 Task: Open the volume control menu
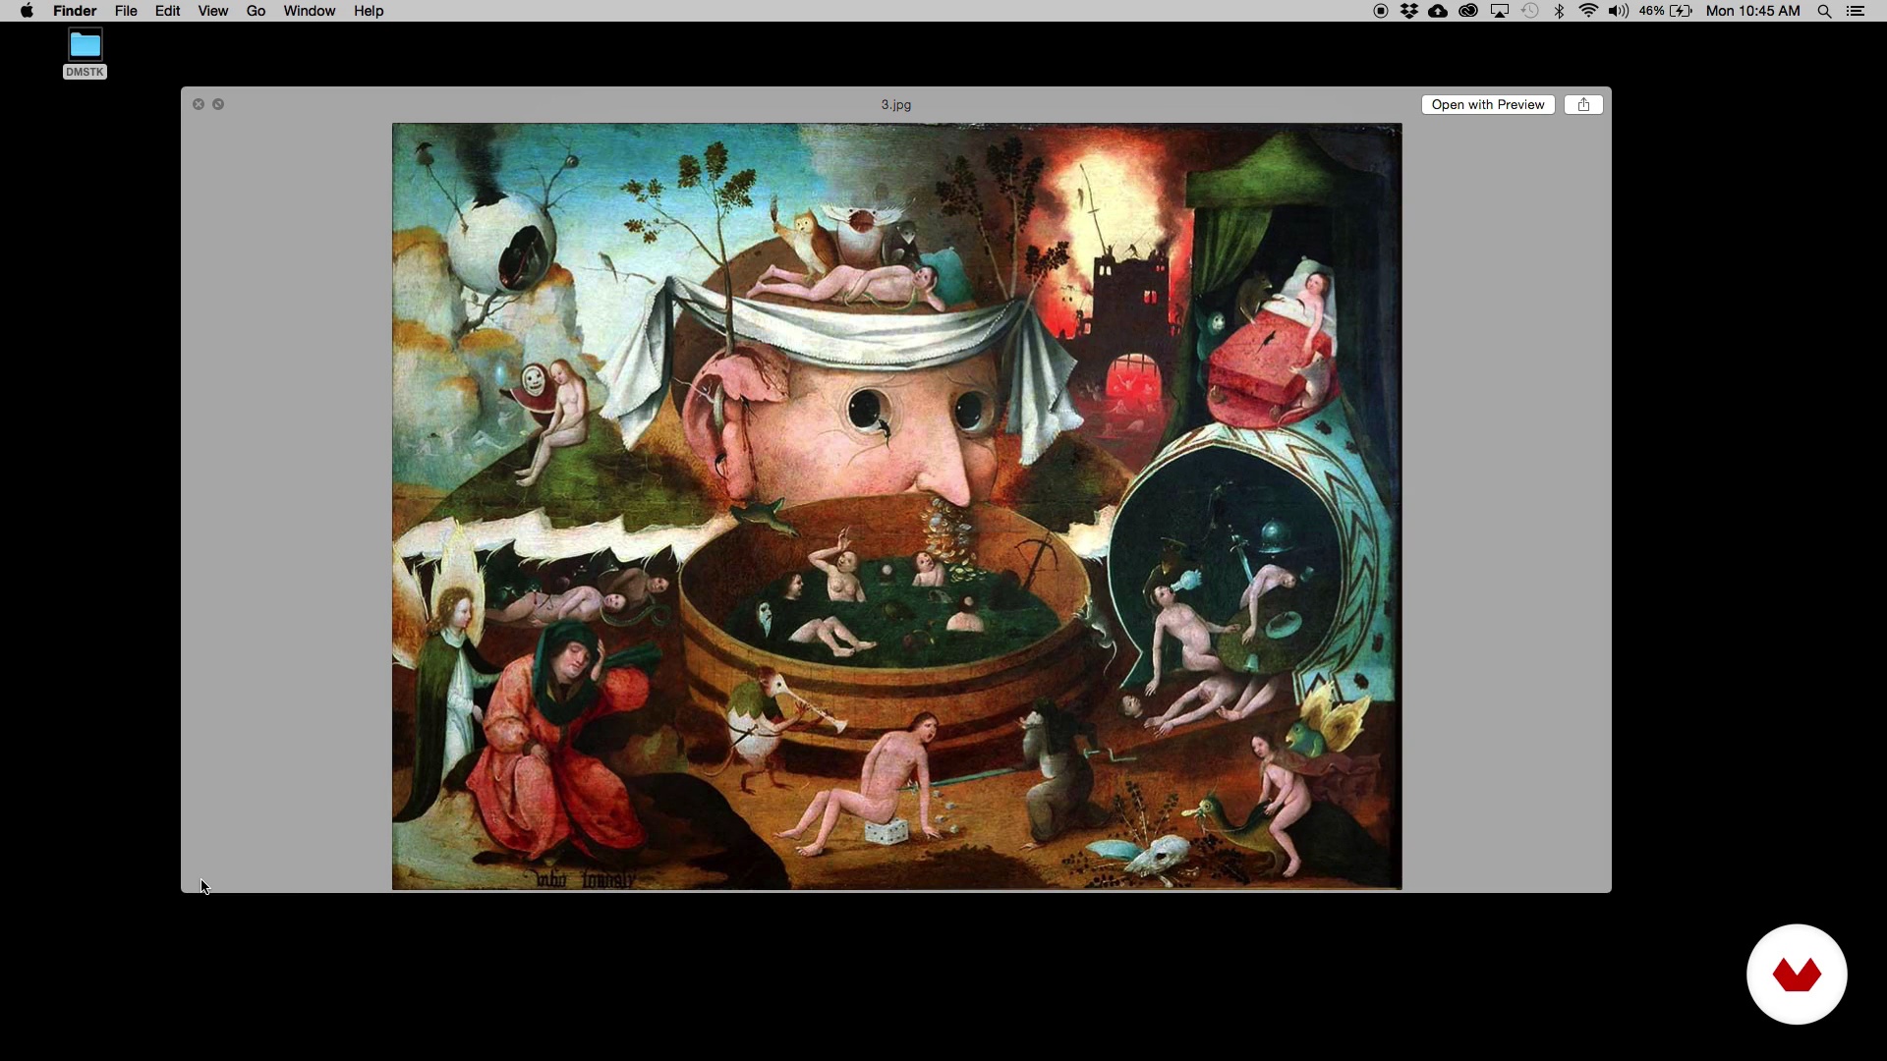point(1618,11)
